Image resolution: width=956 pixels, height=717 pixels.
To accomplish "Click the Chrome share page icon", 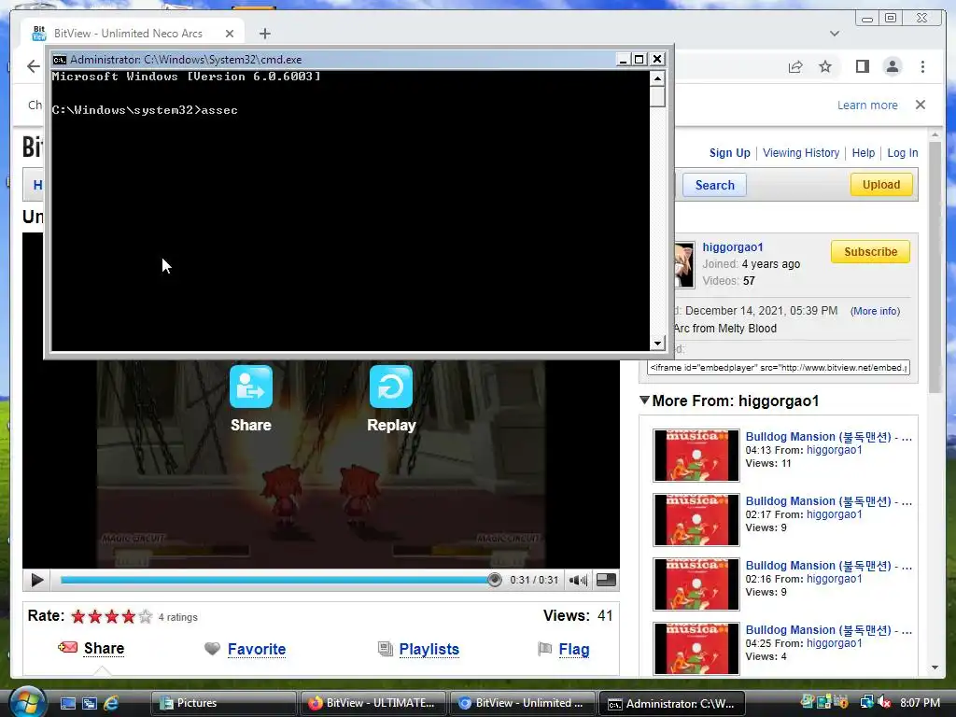I will 795,66.
